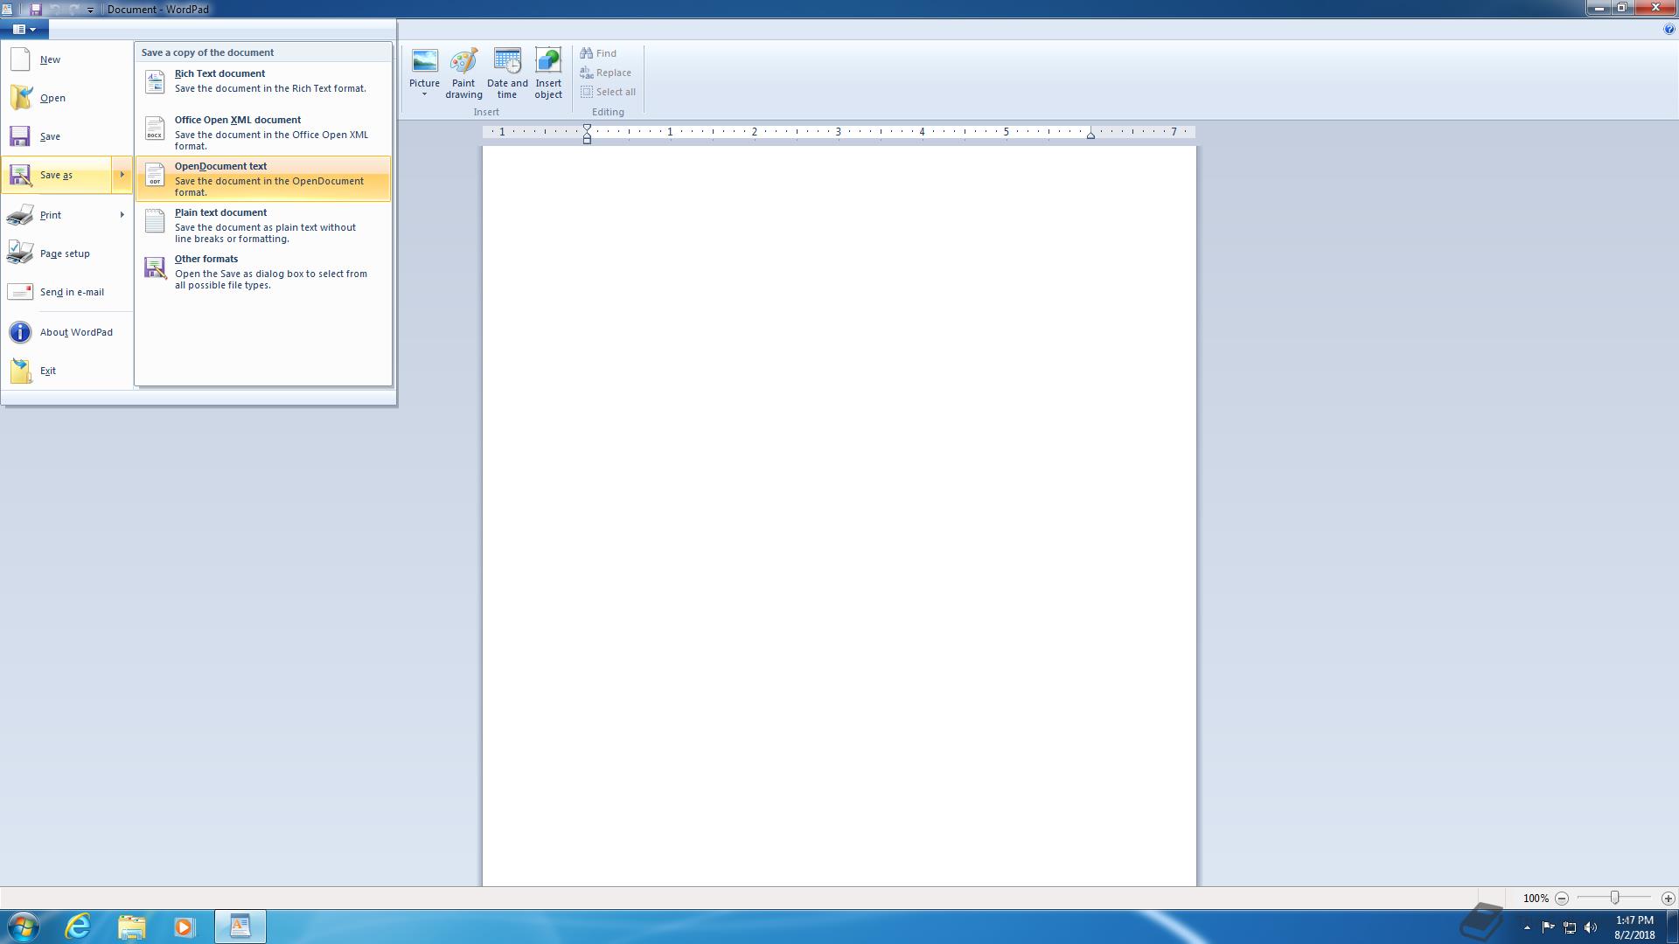Click Select all in Editing group
The width and height of the screenshot is (1679, 944).
click(x=608, y=92)
